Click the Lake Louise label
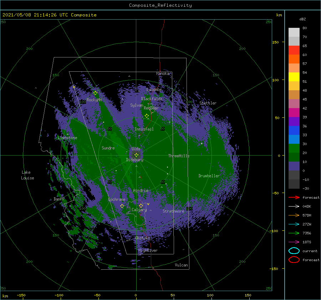Viewport: 321px width, 300px height. tap(27, 175)
